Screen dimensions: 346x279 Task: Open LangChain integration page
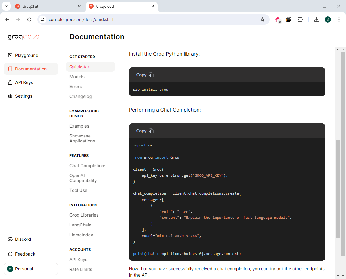(x=80, y=225)
